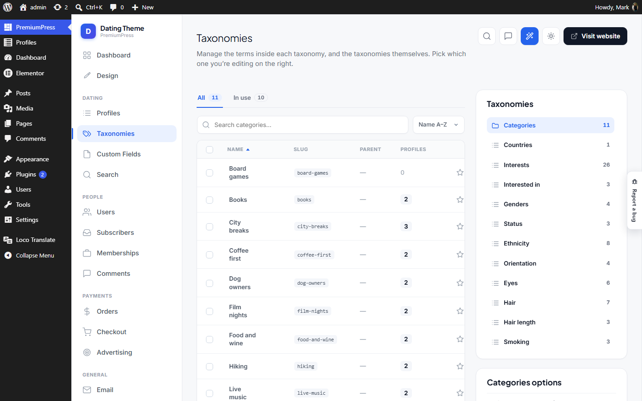Switch to the In use tab
Image resolution: width=642 pixels, height=401 pixels.
coord(250,98)
